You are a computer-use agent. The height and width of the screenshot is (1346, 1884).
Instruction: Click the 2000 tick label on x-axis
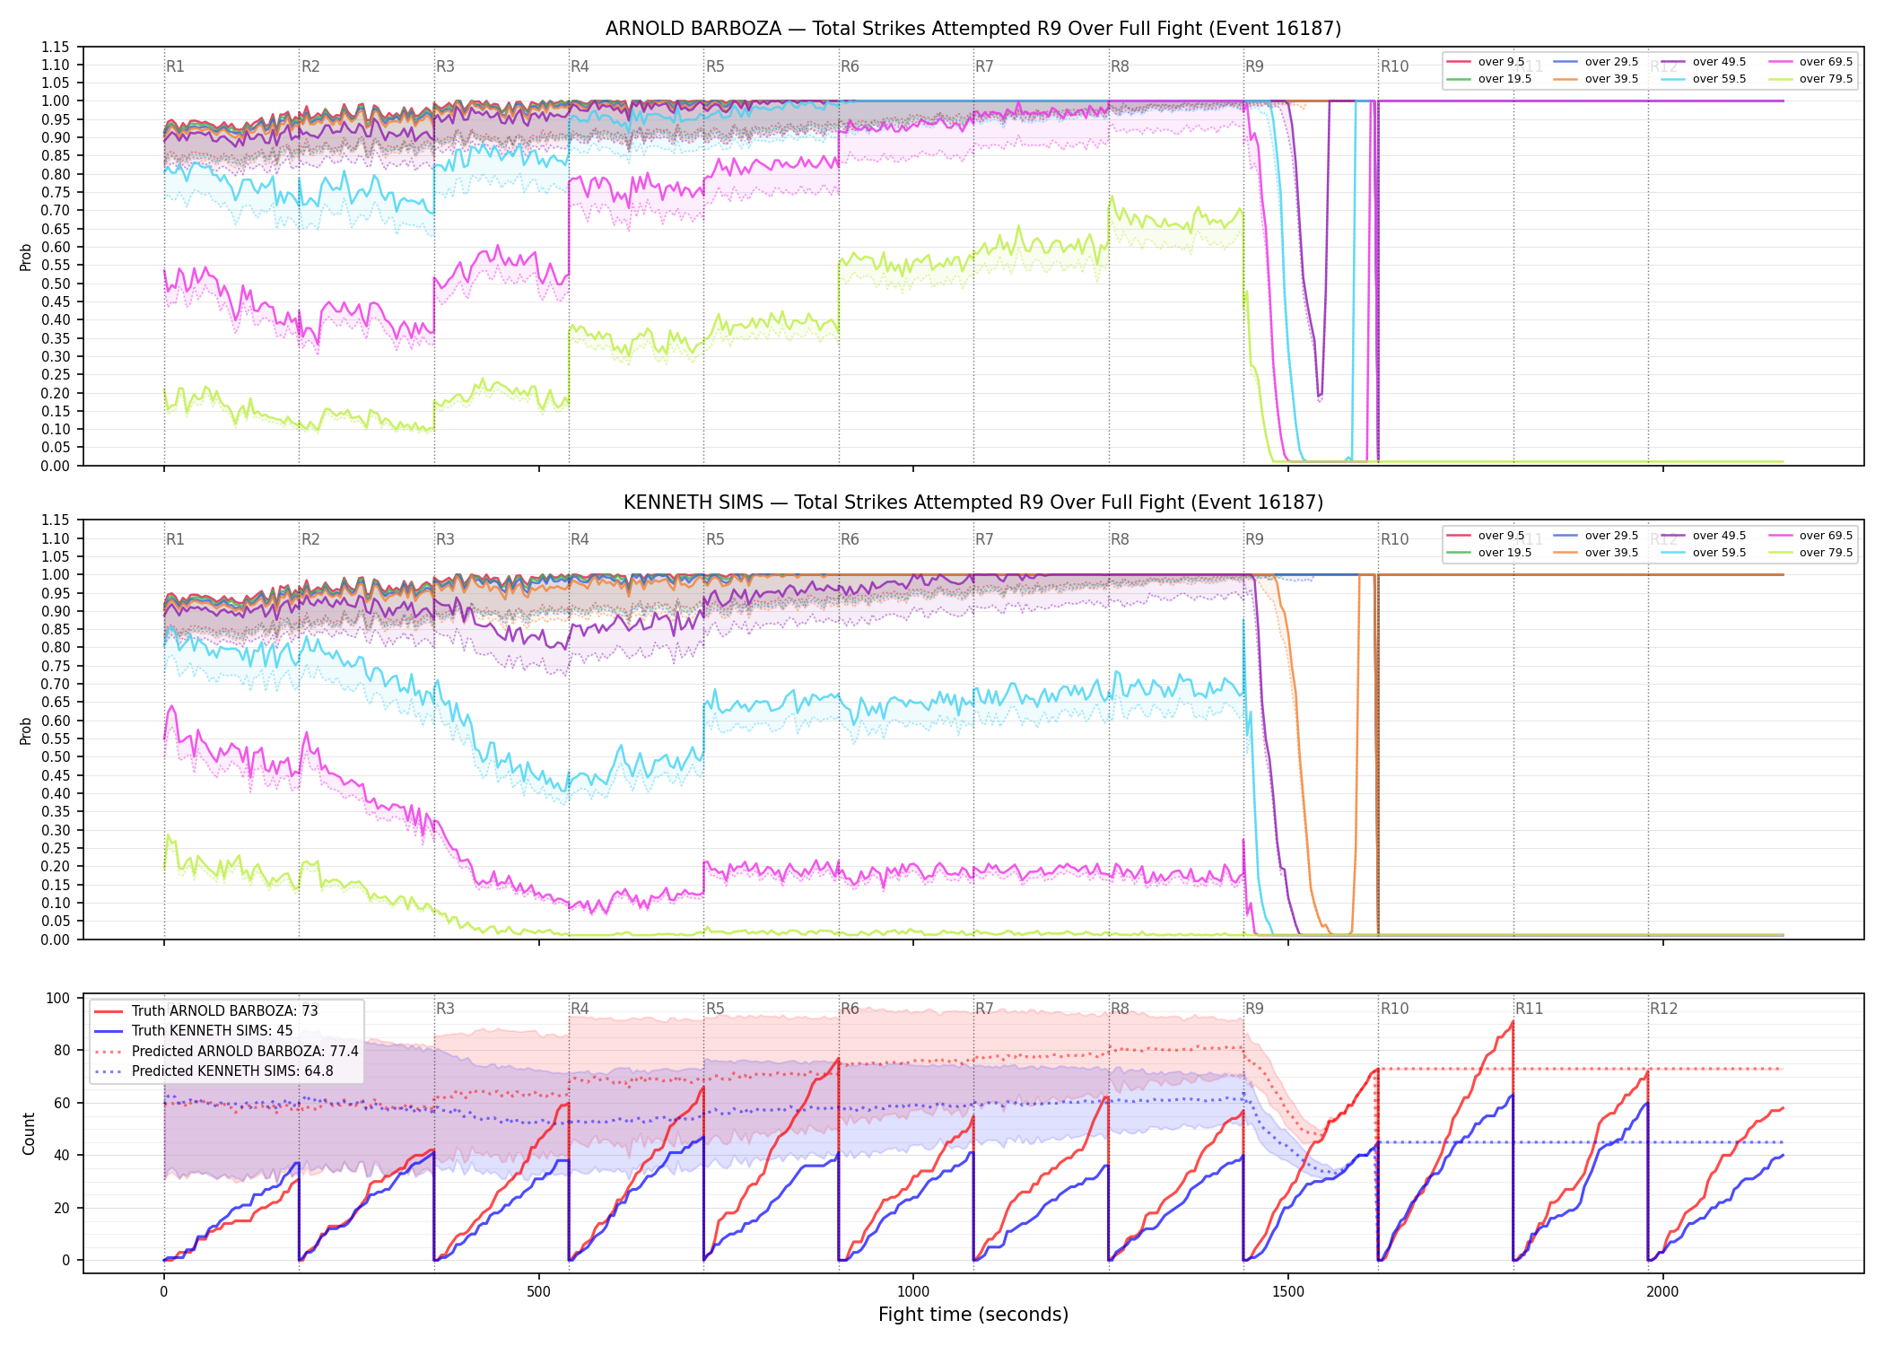coord(1662,1291)
